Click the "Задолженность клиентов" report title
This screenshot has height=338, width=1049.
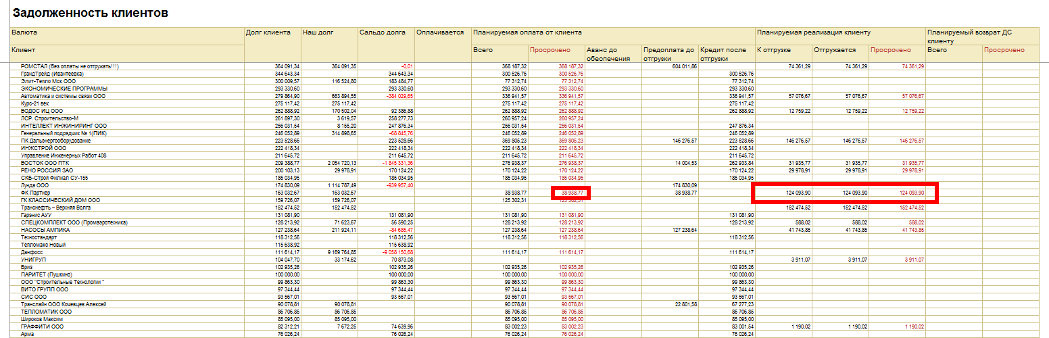pyautogui.click(x=91, y=13)
